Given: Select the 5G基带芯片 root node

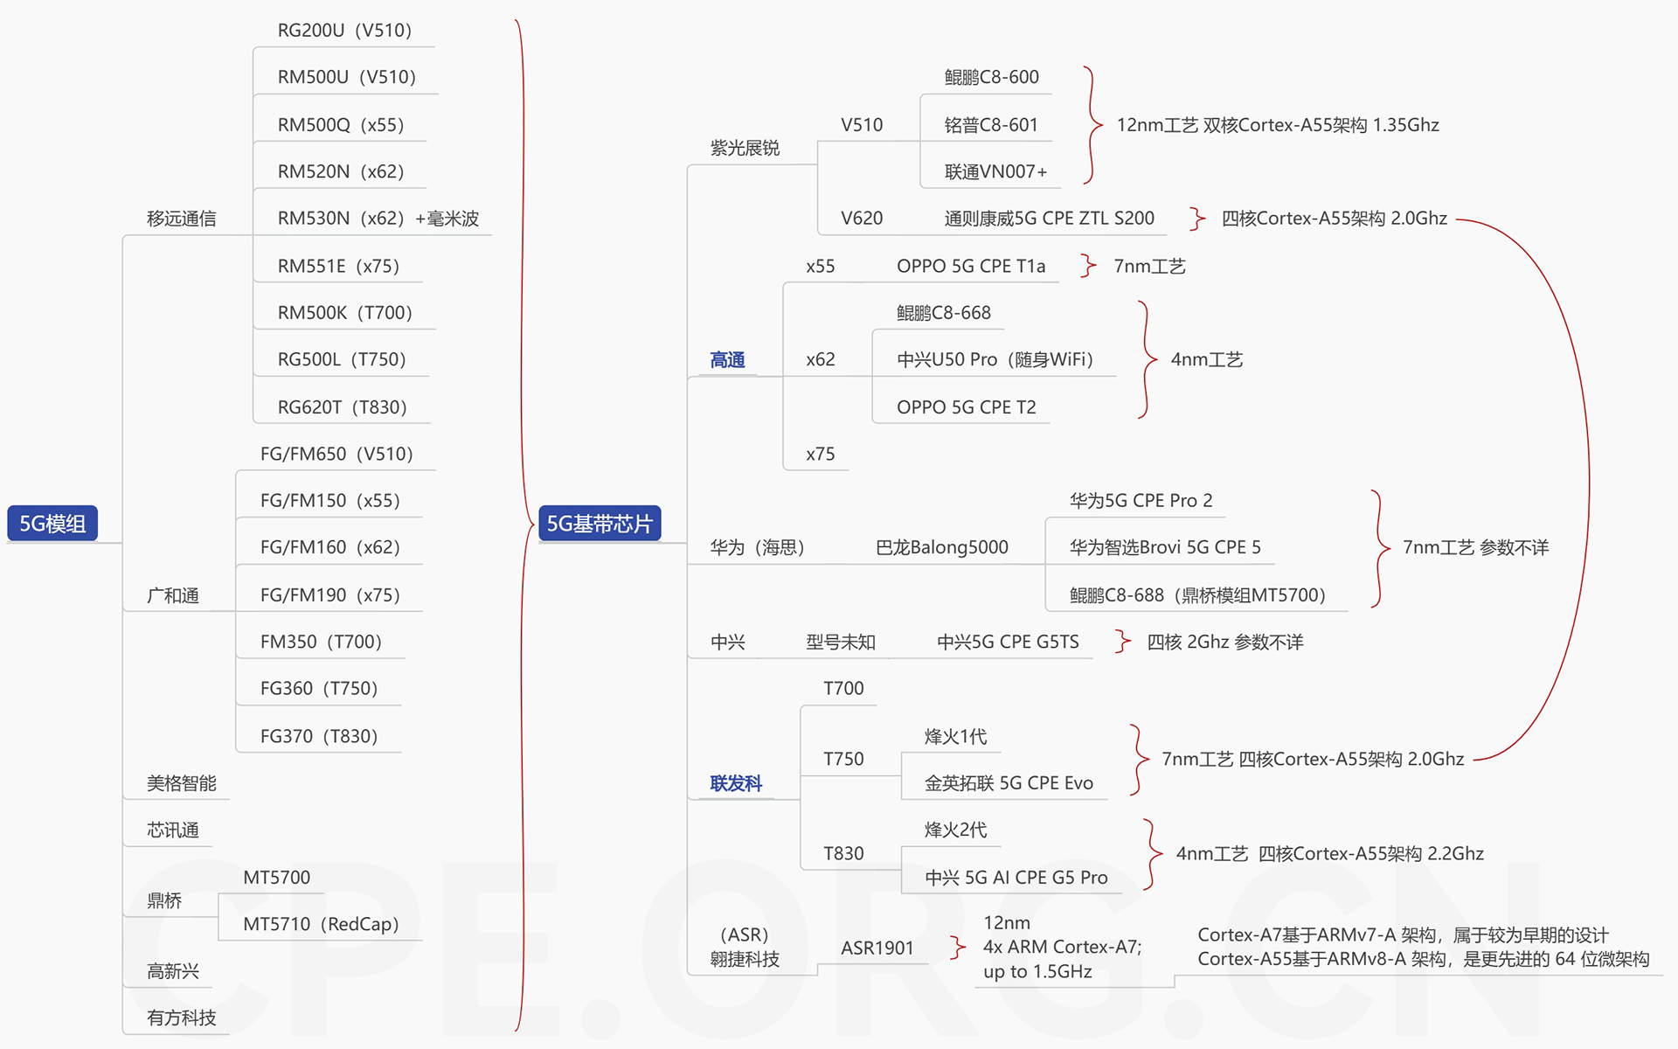Looking at the screenshot, I should click(x=600, y=523).
